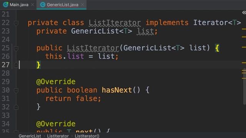246x138 pixels.
Task: Switch to the GenericList.java tab
Action: point(63,5)
